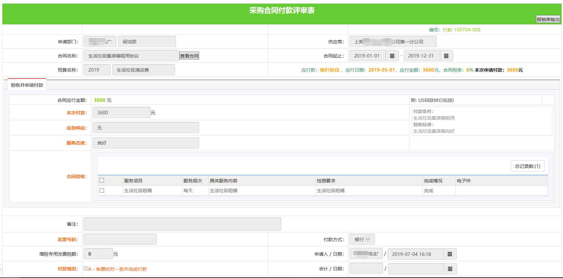Select the 服务态度 field showing 良好
This screenshot has width=563, height=278.
[146, 143]
